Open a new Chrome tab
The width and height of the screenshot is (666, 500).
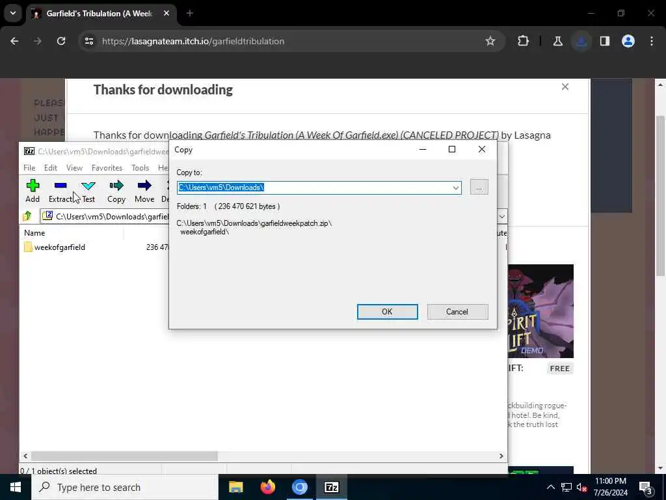pyautogui.click(x=190, y=13)
